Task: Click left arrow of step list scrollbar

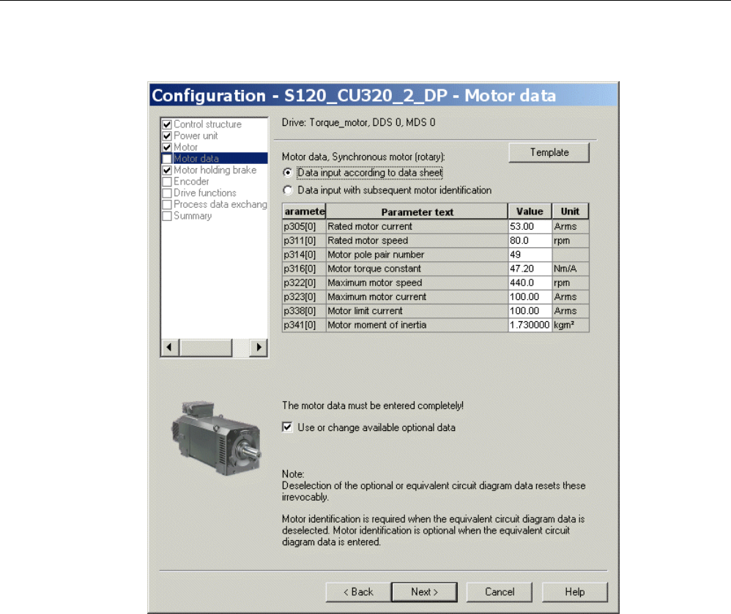Action: click(170, 348)
